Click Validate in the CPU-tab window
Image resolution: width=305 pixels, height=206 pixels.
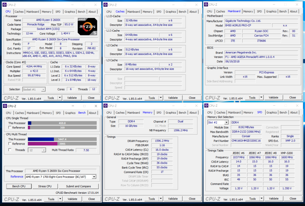(x=72, y=98)
